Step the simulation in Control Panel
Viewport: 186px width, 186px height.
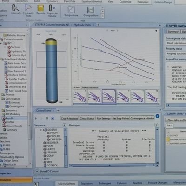(41, 118)
